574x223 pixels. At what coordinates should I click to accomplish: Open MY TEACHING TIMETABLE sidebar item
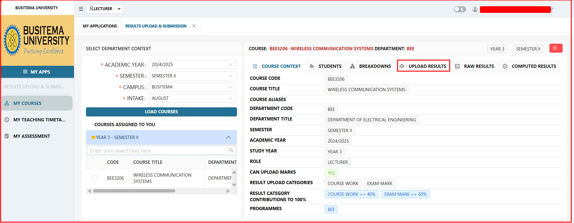tap(37, 120)
